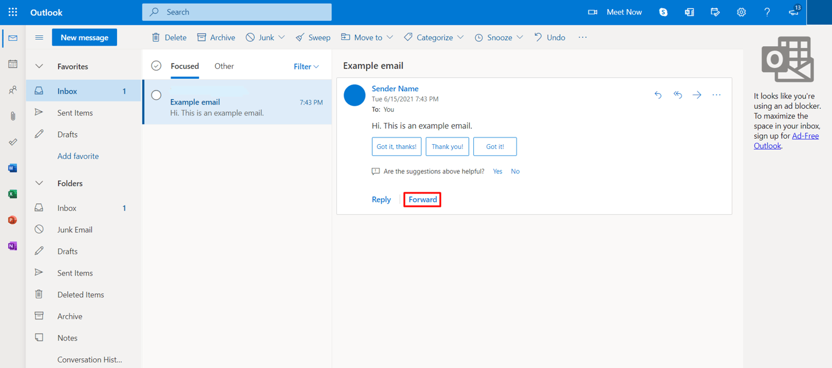The image size is (832, 368).
Task: Open the What's New megaphone notifications
Action: (x=793, y=12)
